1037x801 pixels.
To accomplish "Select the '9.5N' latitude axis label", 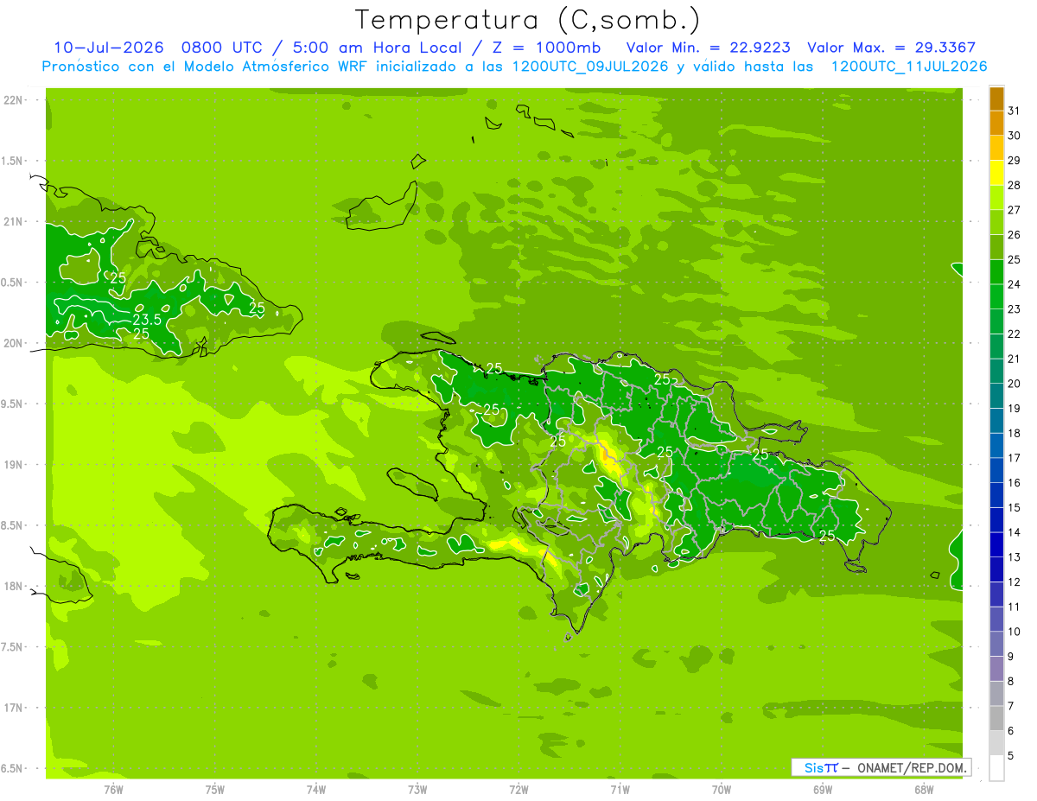I will click(11, 404).
